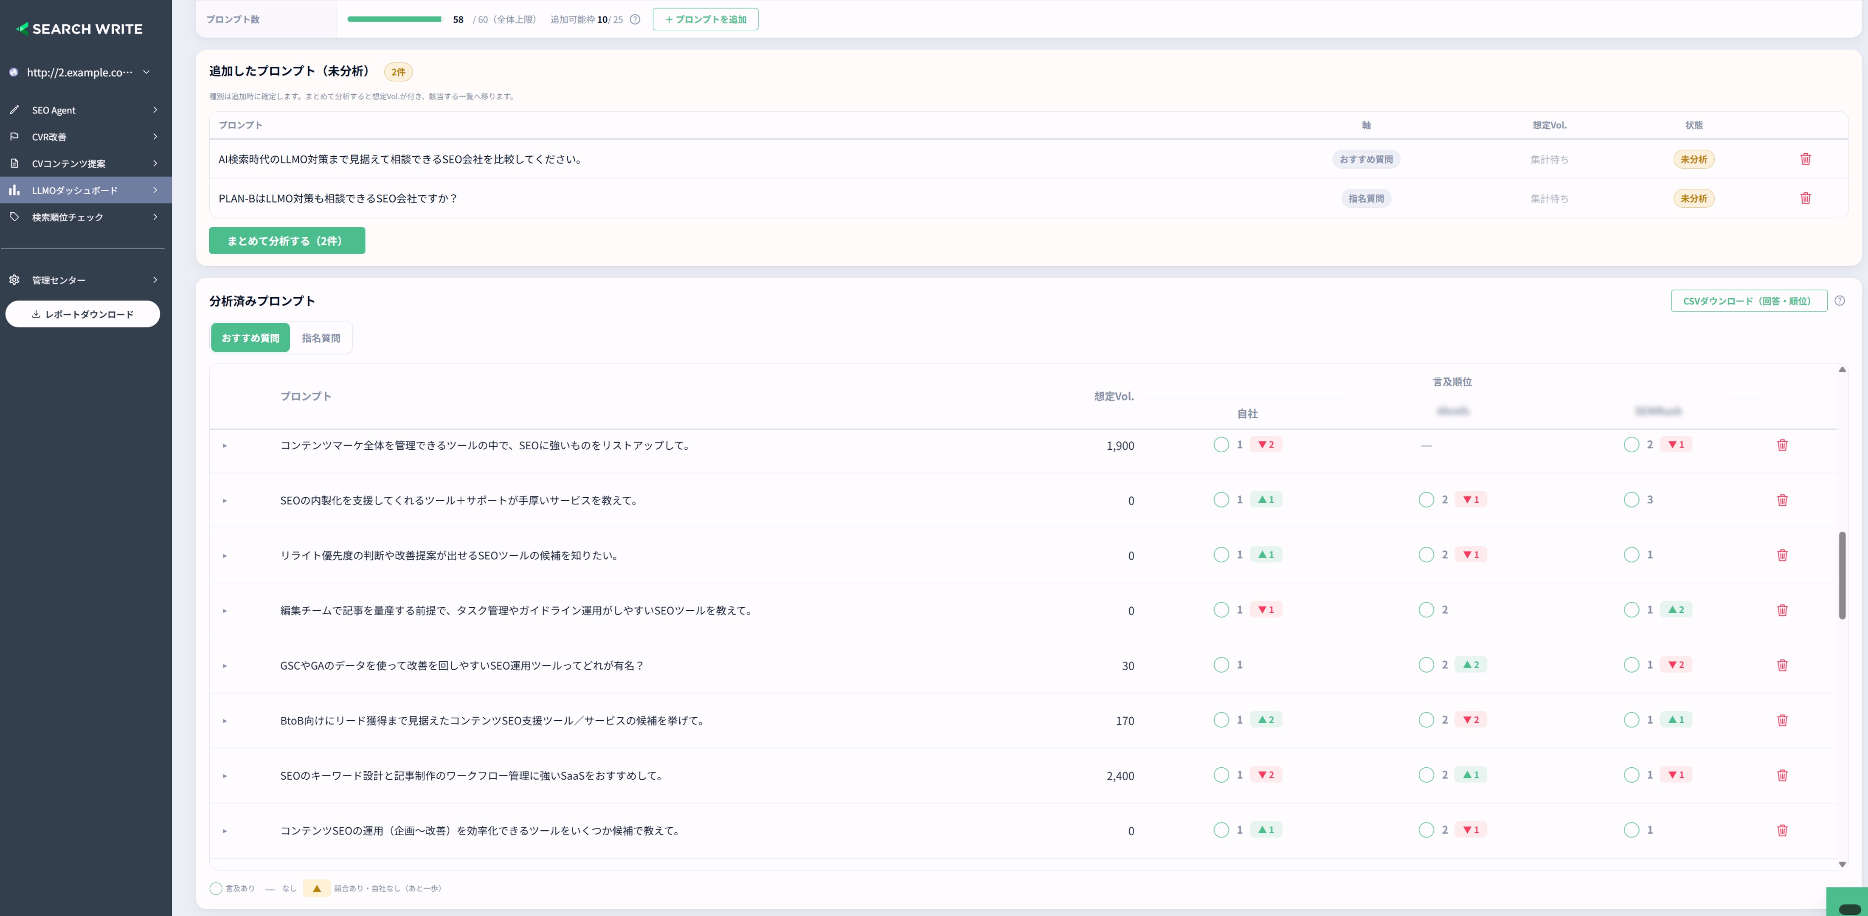Expand the SEOの内製化 prompt row

coord(225,500)
